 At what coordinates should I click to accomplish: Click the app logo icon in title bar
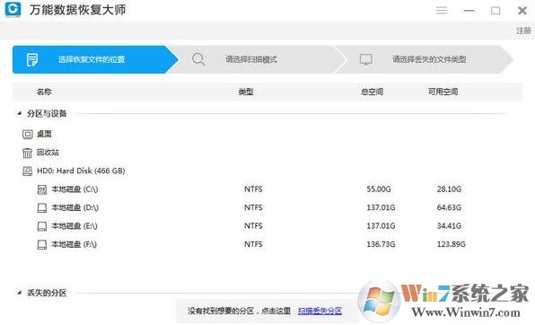click(13, 9)
